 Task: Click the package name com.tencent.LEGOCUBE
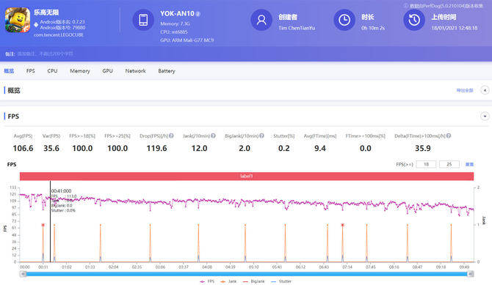point(59,34)
